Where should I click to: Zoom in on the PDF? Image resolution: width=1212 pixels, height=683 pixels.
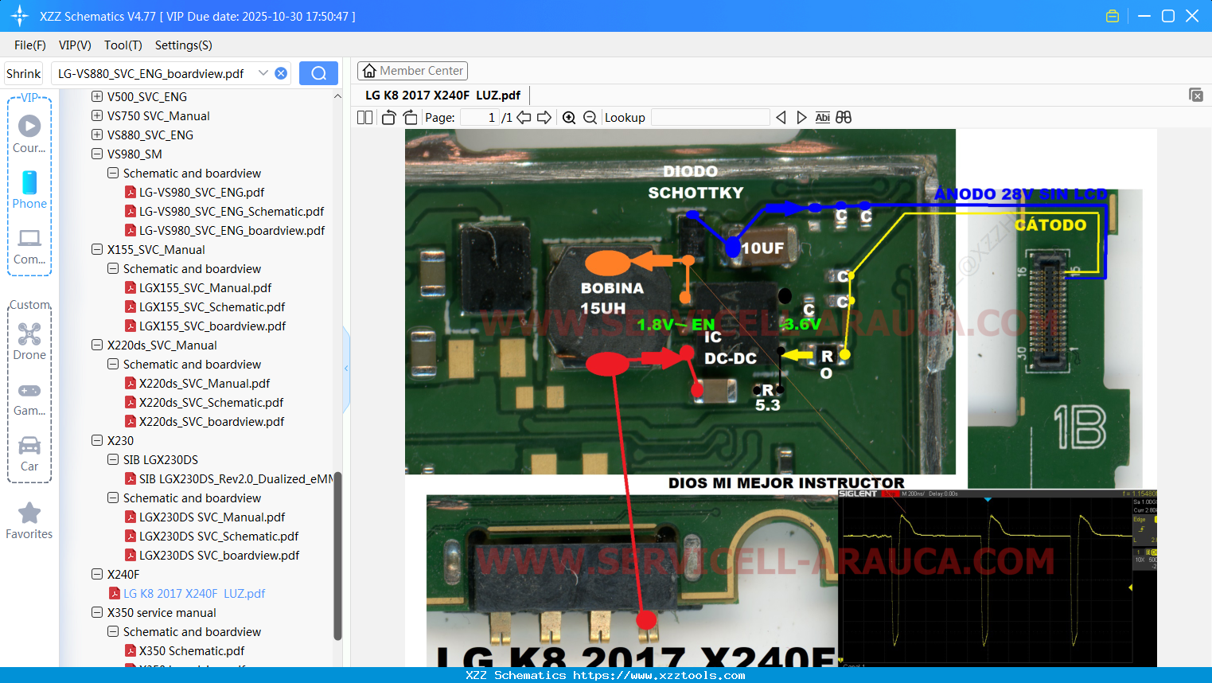pyautogui.click(x=569, y=118)
